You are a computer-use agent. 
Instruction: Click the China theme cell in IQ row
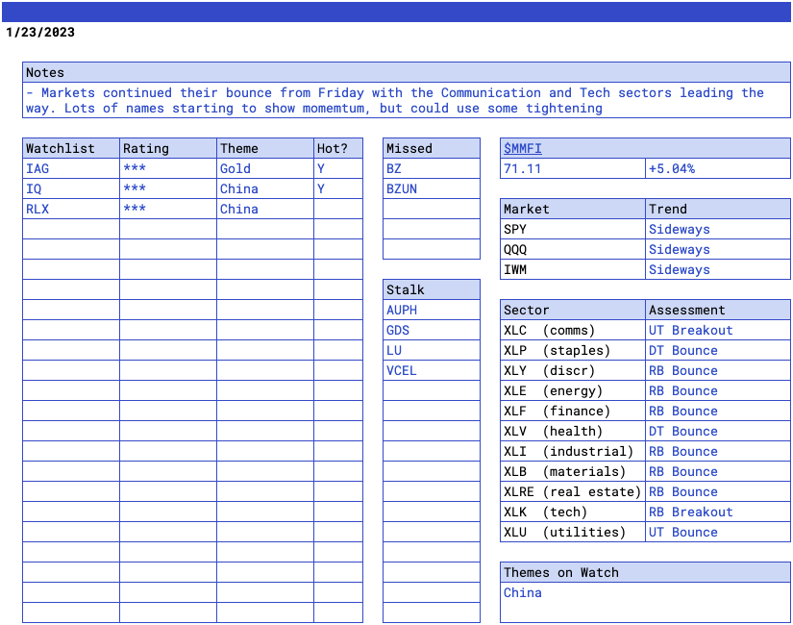pos(265,188)
